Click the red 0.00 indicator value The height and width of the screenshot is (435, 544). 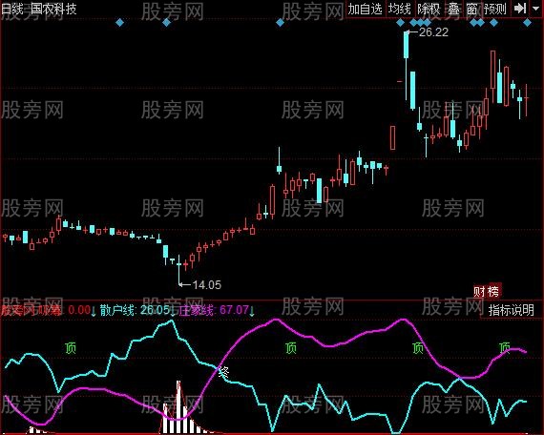pyautogui.click(x=79, y=309)
